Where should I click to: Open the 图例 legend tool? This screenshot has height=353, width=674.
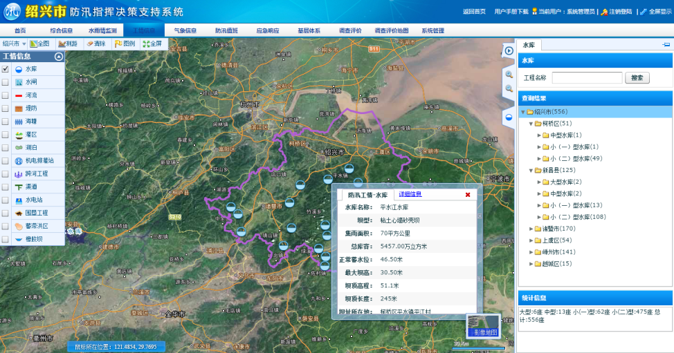click(x=125, y=44)
